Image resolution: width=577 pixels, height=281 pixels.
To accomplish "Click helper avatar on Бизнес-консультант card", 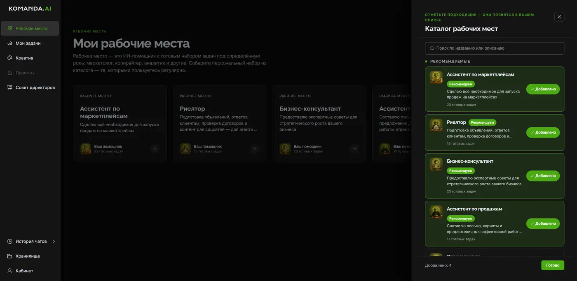I will tap(285, 149).
